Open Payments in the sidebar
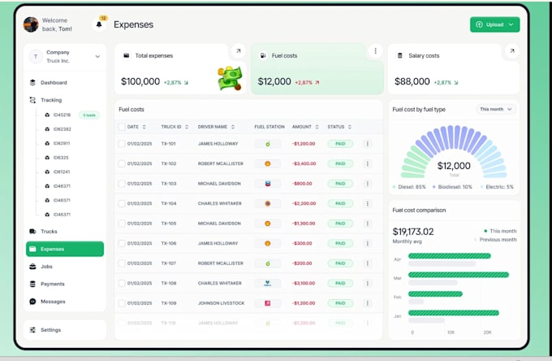Viewport: 552px width, 361px height. pos(53,284)
